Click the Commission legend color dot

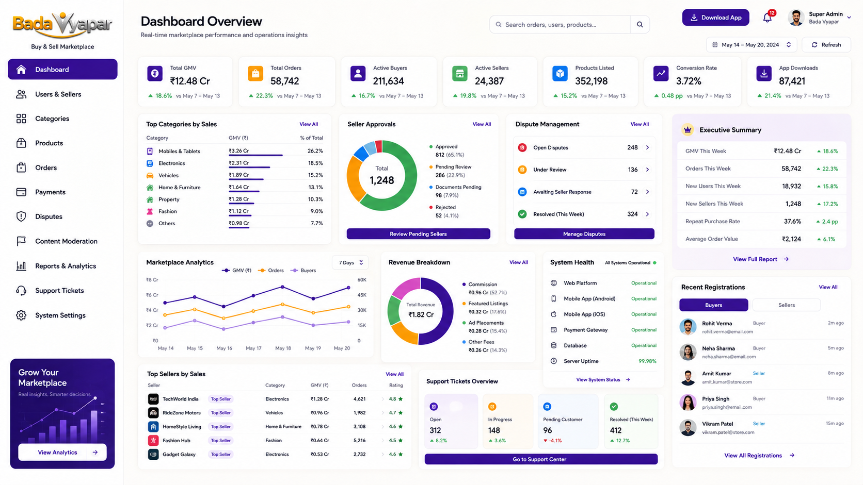point(464,285)
